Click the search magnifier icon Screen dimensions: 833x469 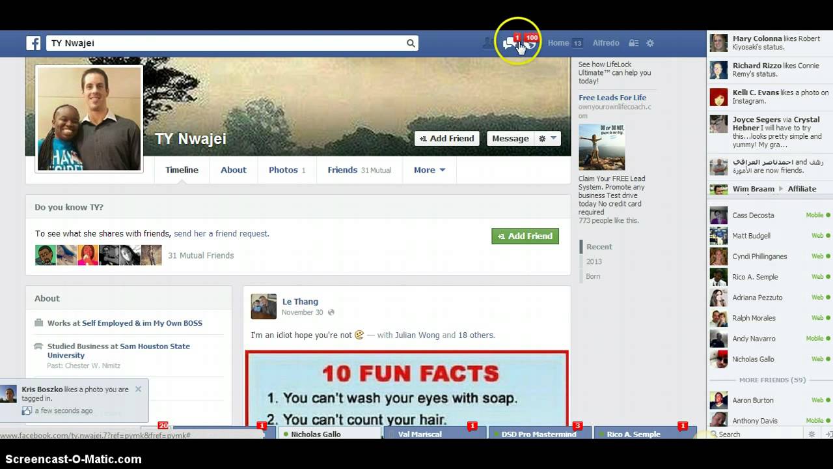click(411, 43)
